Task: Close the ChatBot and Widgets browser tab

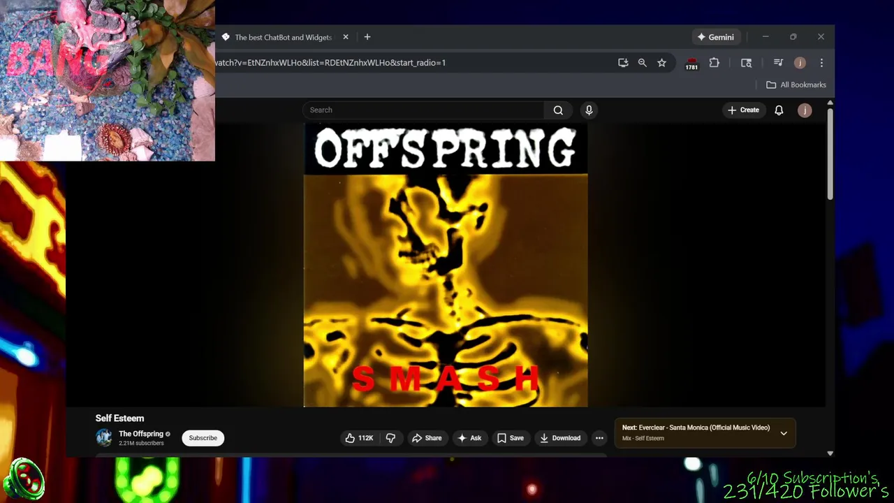Action: click(x=345, y=37)
